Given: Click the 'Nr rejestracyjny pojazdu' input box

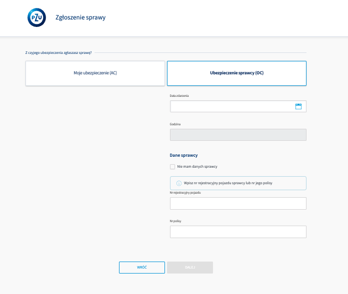Looking at the screenshot, I should [238, 203].
